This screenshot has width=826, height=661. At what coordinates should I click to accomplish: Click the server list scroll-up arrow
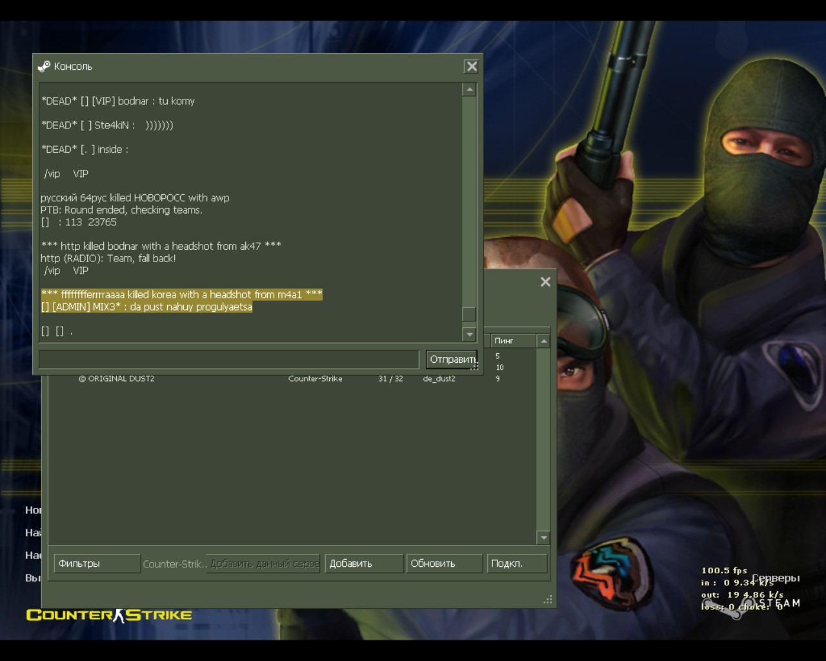543,341
